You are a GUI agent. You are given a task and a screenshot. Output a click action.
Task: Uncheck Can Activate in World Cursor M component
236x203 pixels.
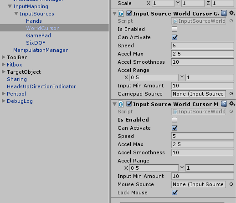174,128
